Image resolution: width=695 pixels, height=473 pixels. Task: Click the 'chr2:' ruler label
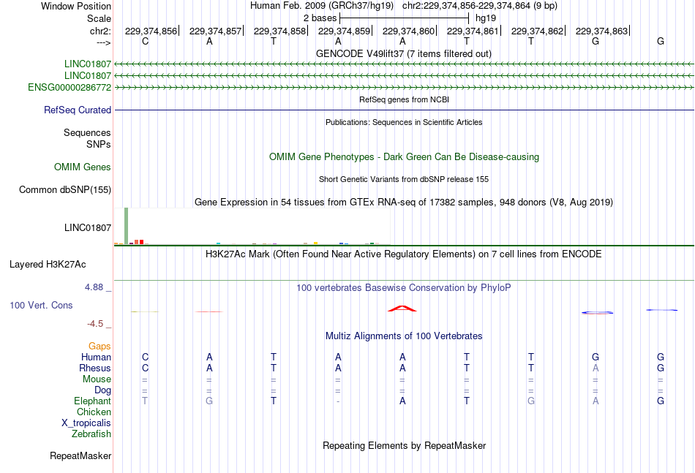point(101,31)
